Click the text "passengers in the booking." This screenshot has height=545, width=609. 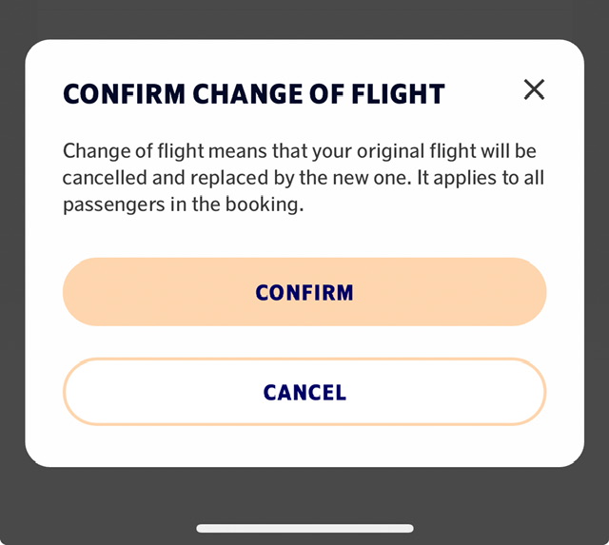(x=183, y=204)
